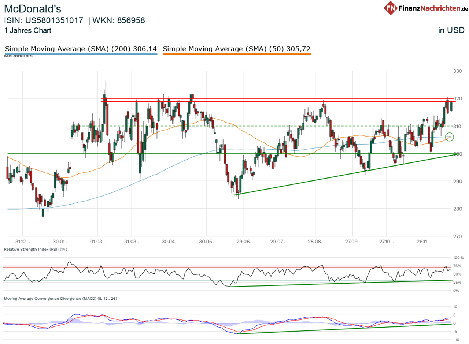The image size is (469, 344).
Task: Switch to the 1 Jahres Chart view
Action: pyautogui.click(x=28, y=31)
